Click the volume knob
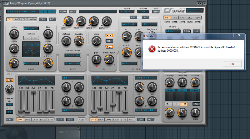Screen dimensions: 250x139 coord(195,82)
